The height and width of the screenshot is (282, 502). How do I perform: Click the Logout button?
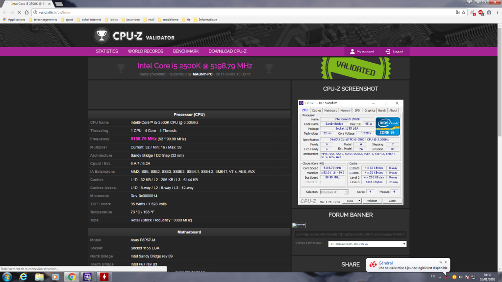pos(394,51)
